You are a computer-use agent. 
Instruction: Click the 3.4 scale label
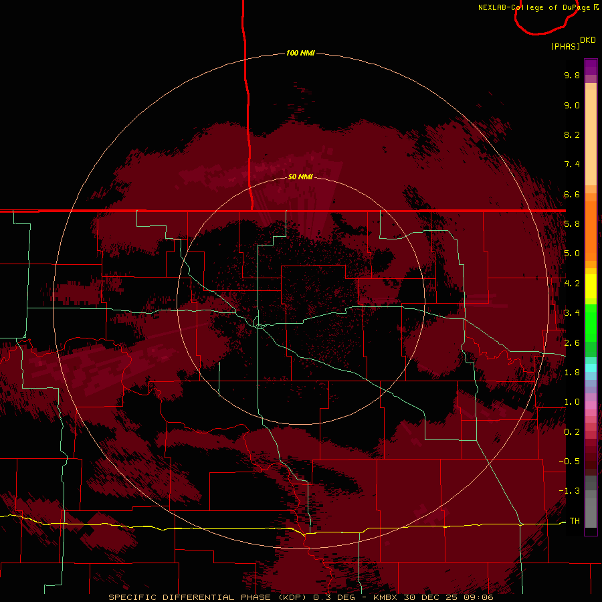(572, 313)
